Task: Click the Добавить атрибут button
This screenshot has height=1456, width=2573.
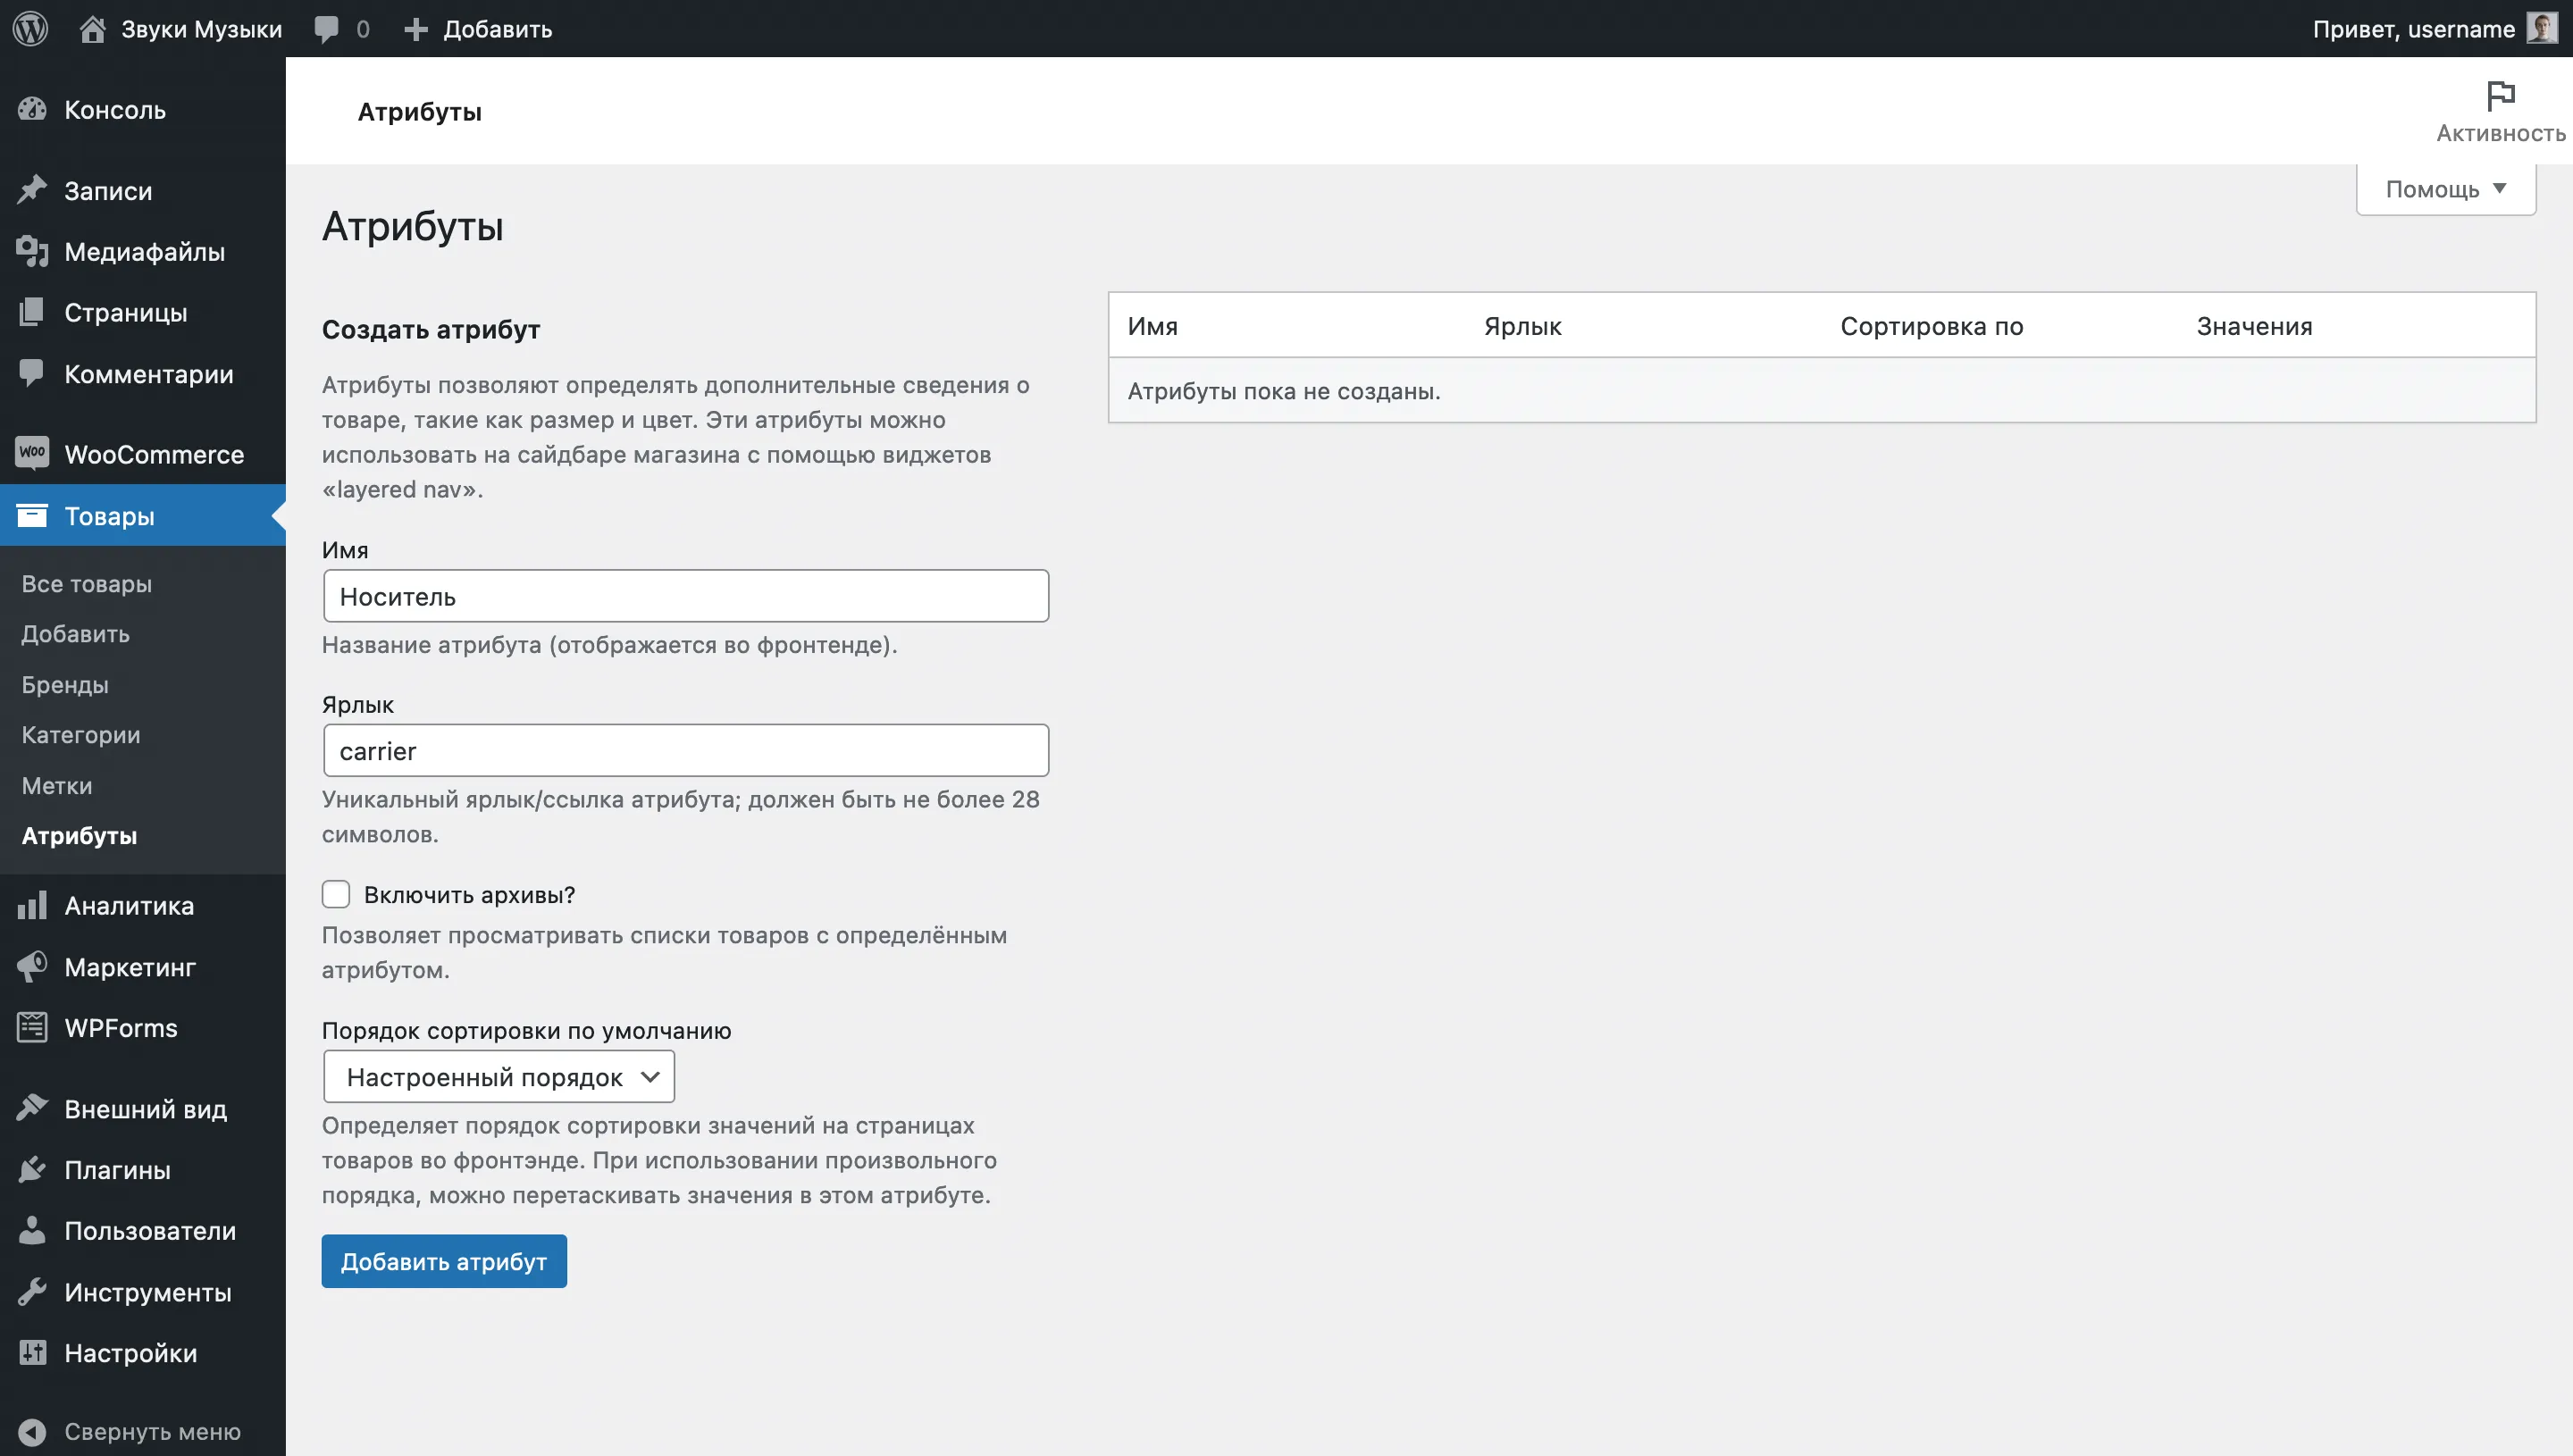Action: point(444,1261)
